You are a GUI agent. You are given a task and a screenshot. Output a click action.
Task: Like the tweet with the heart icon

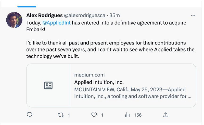tap(94, 115)
